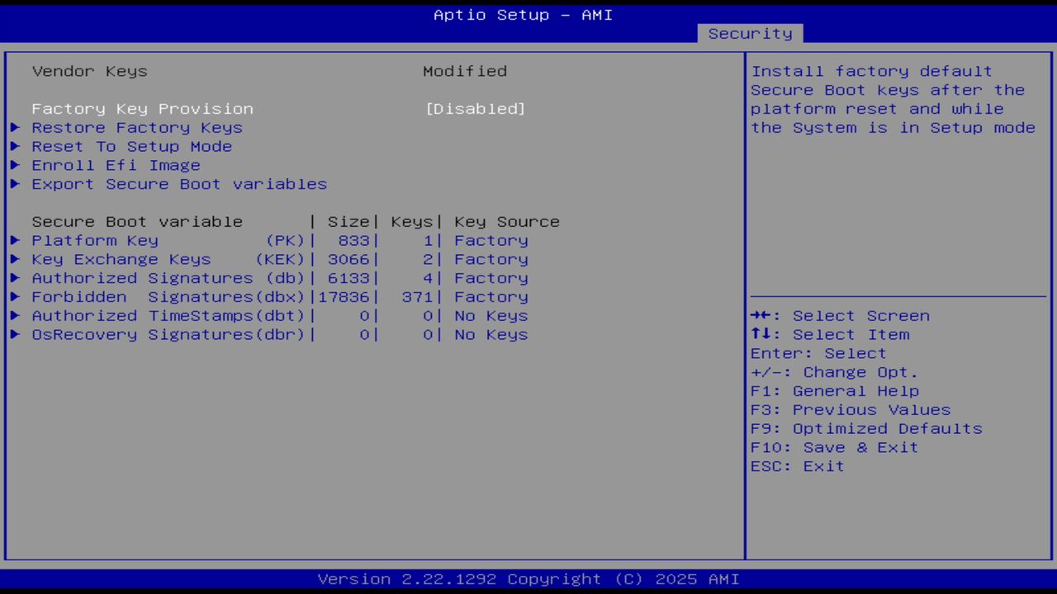Screen dimensions: 1057x594
Task: Click the help text about factory default keys
Action: 893,100
